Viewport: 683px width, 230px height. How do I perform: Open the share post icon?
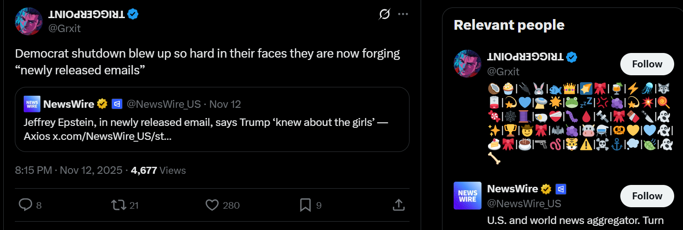point(398,204)
